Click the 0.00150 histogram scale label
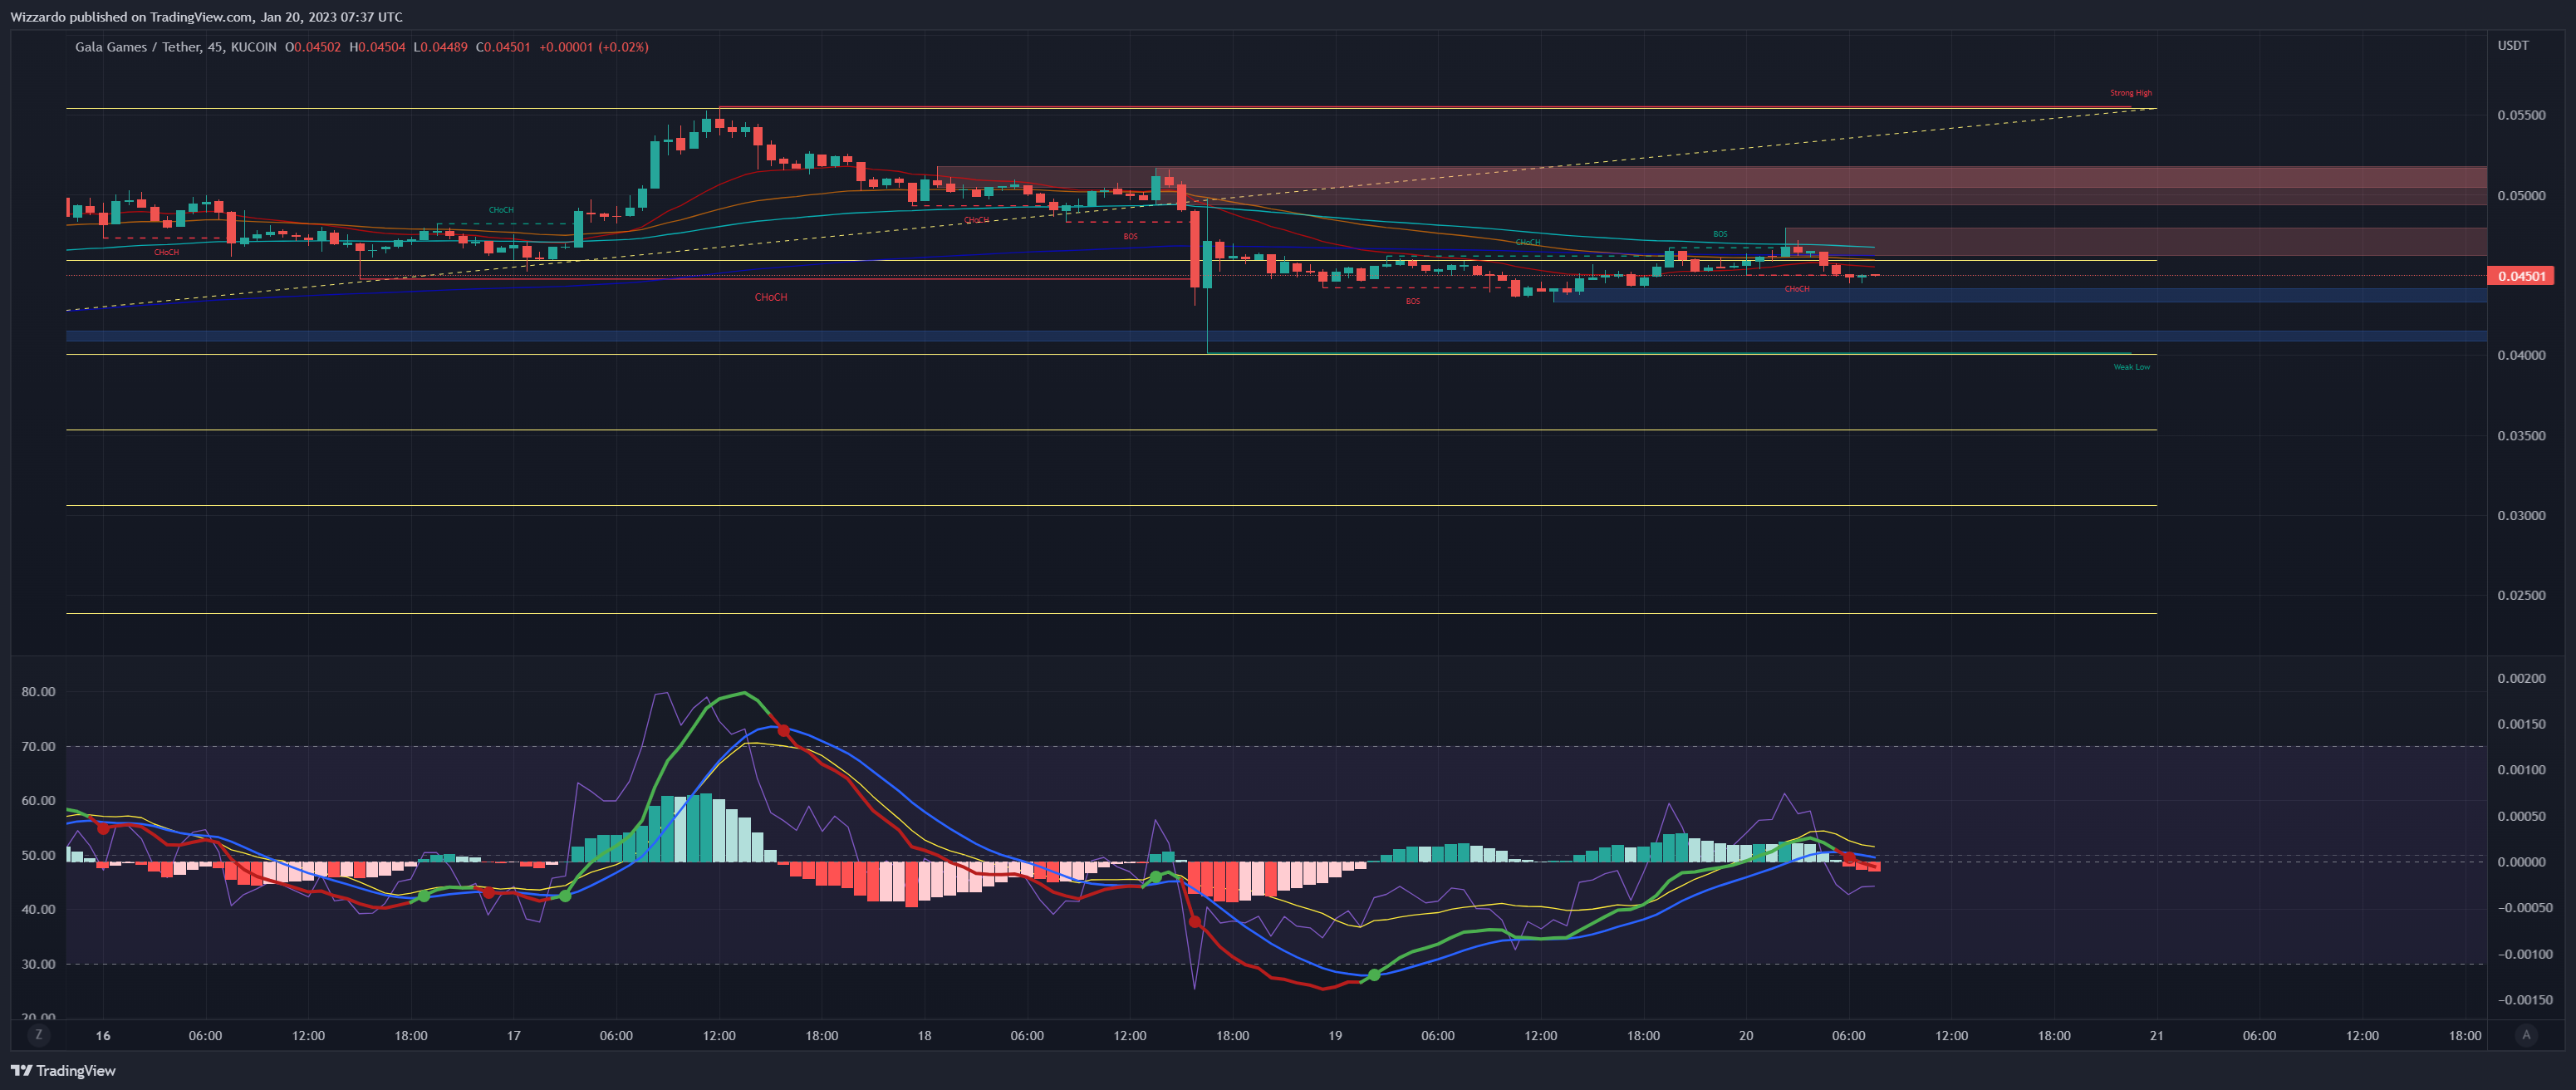2576x1090 pixels. 2521,724
